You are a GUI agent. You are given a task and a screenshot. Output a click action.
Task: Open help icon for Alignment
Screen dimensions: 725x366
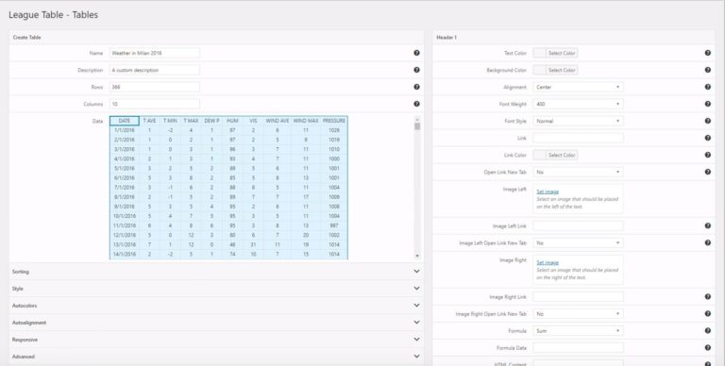[x=707, y=87]
